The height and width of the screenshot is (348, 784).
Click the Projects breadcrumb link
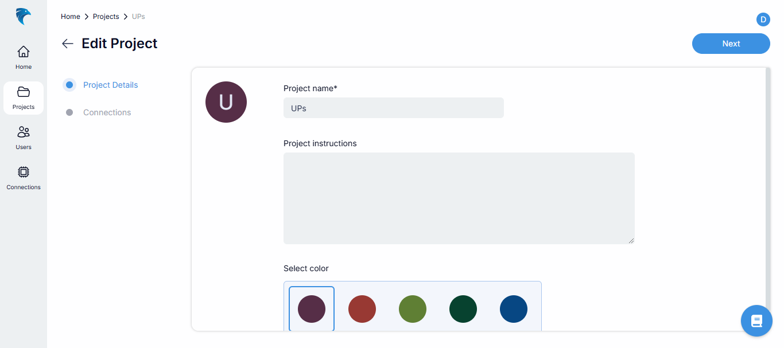pyautogui.click(x=106, y=17)
